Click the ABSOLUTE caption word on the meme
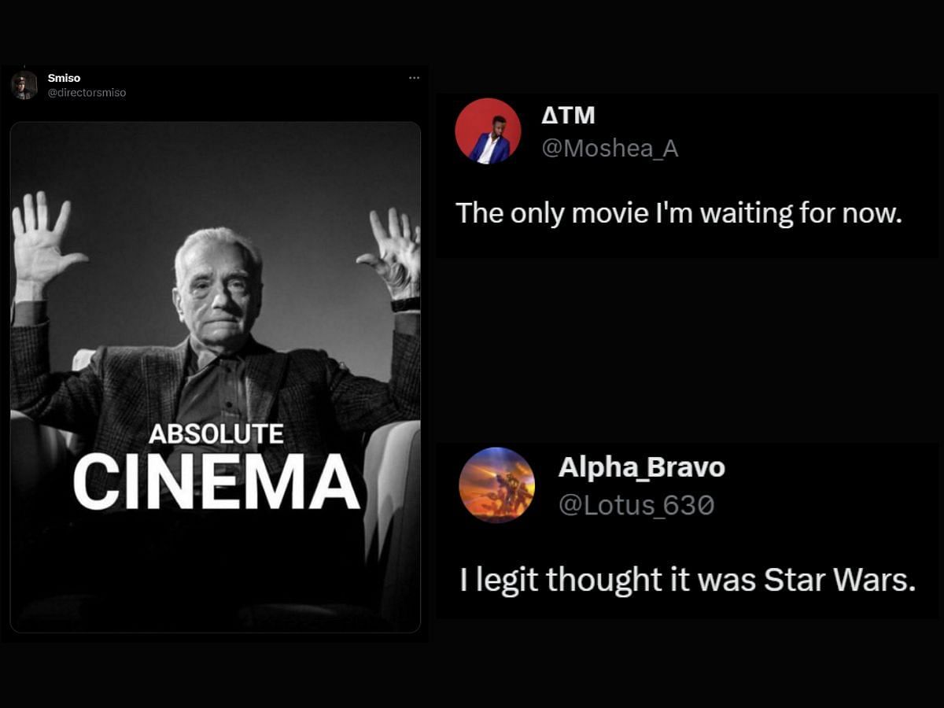The width and height of the screenshot is (944, 708). click(x=216, y=434)
